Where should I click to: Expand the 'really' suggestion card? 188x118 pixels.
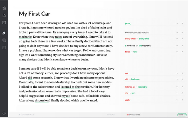click(177, 100)
